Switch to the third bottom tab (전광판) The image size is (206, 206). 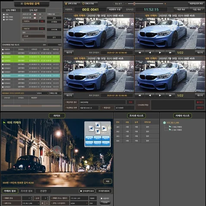click(43, 191)
